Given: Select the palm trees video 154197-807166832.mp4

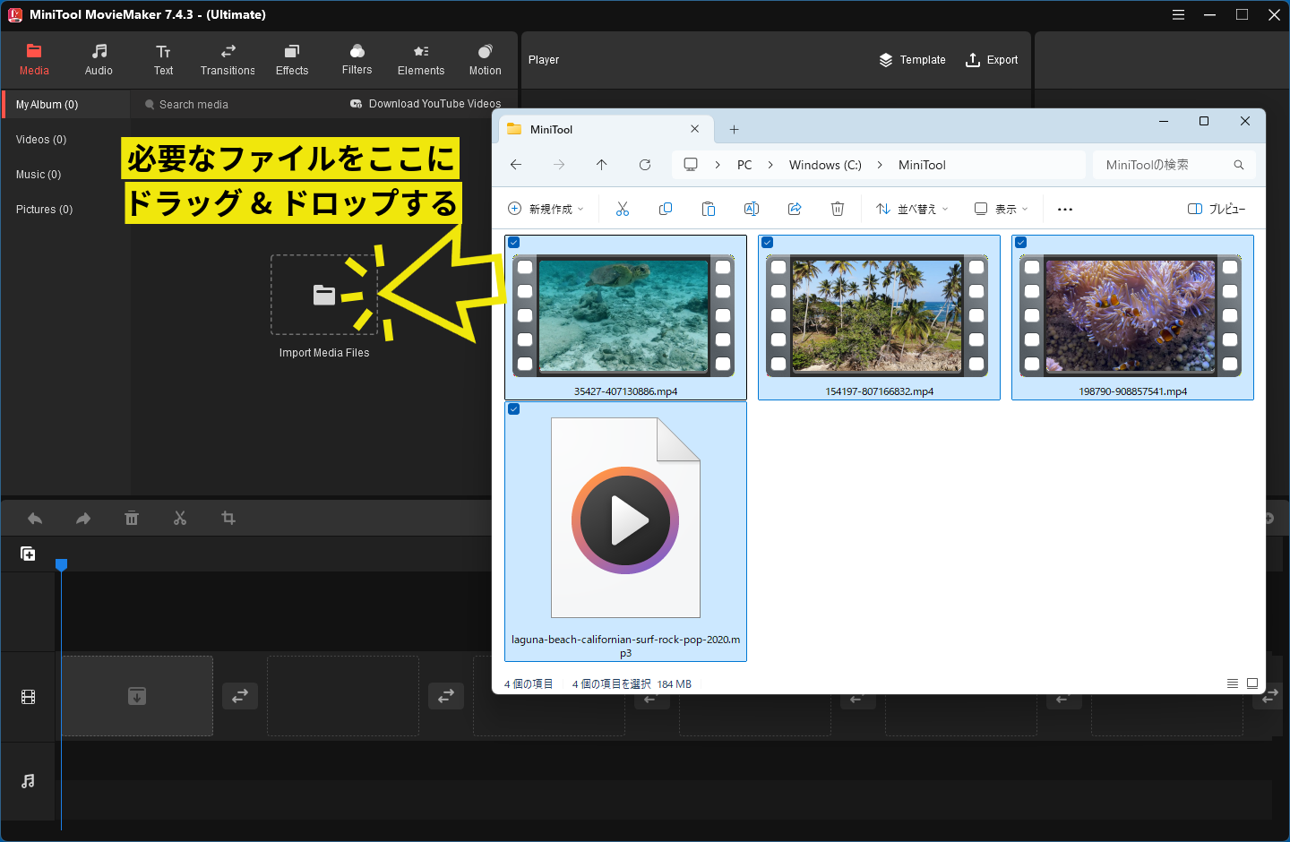Looking at the screenshot, I should click(x=879, y=317).
